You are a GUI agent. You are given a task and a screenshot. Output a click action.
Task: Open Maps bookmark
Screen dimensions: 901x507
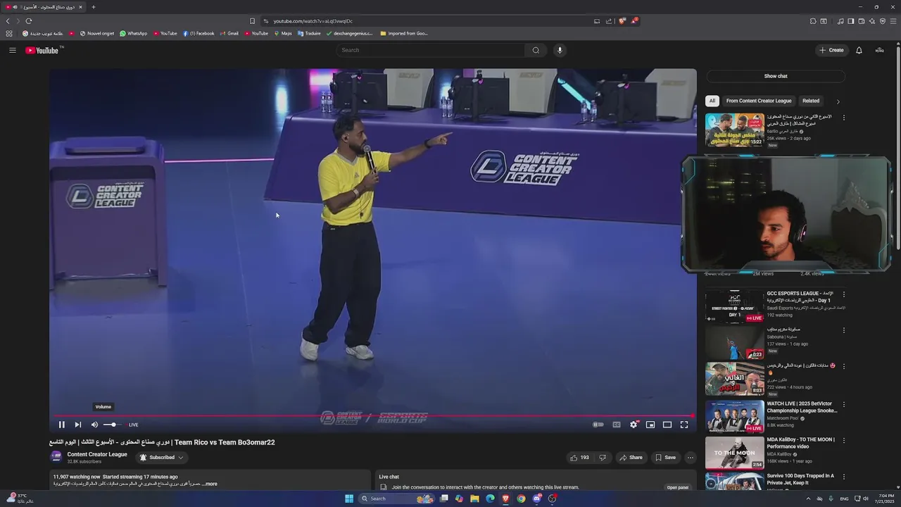pos(283,33)
